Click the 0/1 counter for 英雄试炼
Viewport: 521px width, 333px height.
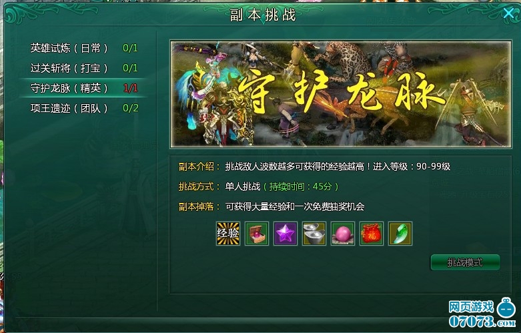tap(130, 48)
